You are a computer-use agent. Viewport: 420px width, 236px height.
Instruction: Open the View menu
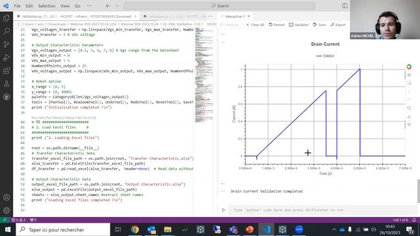[x=65, y=6]
